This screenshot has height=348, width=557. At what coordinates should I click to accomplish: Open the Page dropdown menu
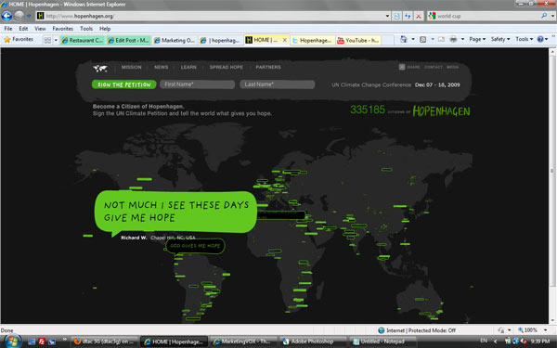[x=477, y=39]
